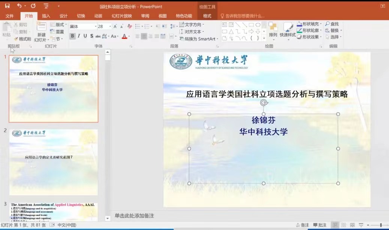Screen dimensions: 389x230
Task: Expand the font size 28 dropdown
Action: click(x=110, y=27)
